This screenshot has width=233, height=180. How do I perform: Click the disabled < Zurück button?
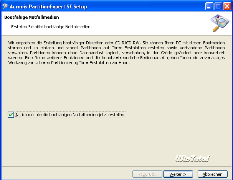pos(147,174)
